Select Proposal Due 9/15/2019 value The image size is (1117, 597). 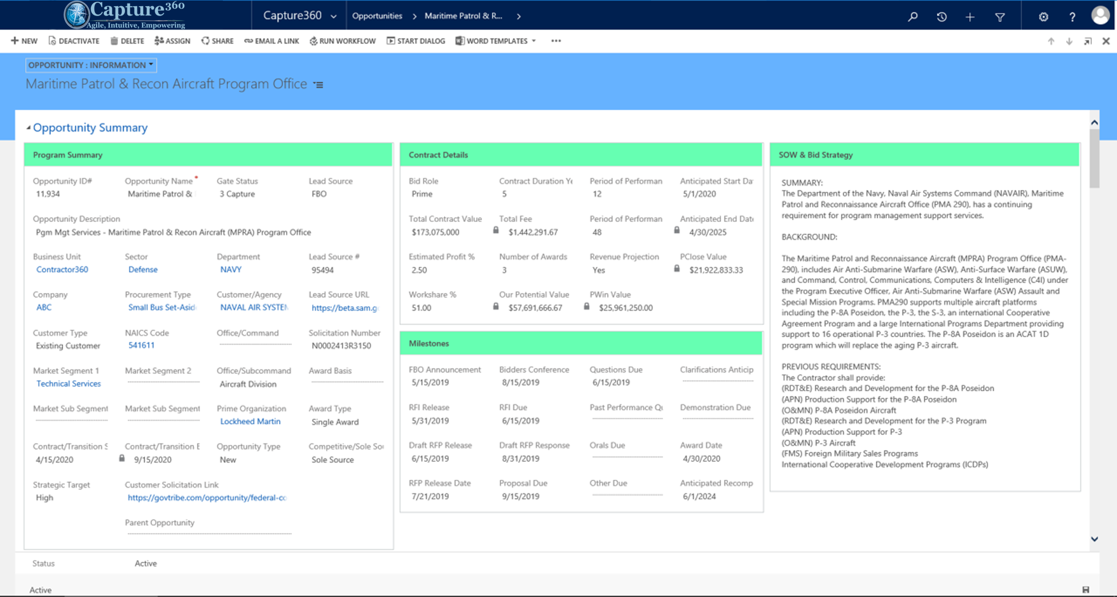coord(521,497)
